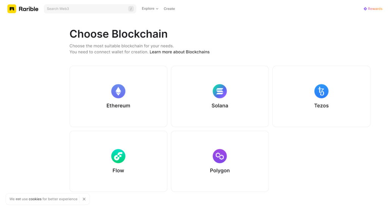This screenshot has width=388, height=209.
Task: Open the Create menu item
Action: [x=169, y=9]
